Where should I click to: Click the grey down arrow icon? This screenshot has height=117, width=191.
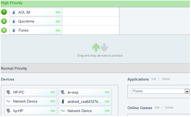coord(104,48)
